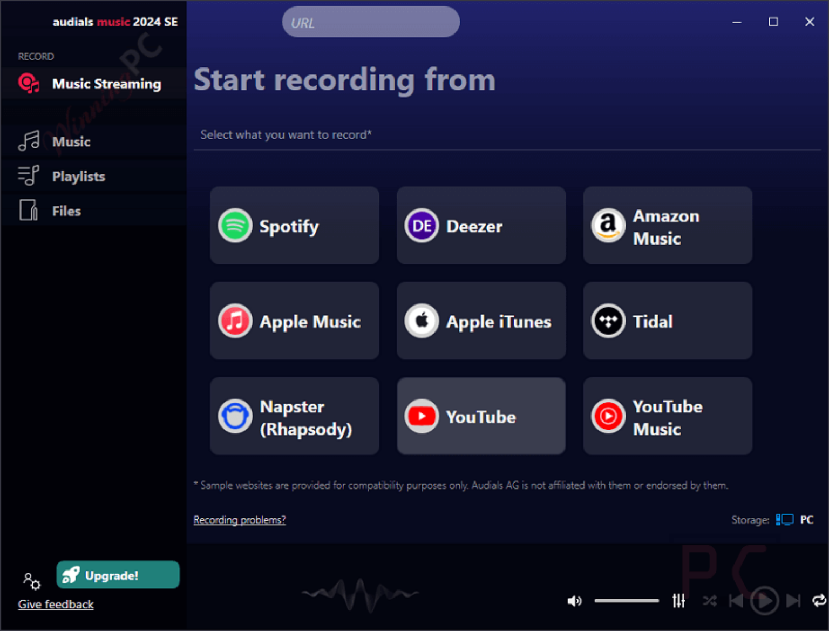
Task: Open the Files section
Action: click(93, 211)
